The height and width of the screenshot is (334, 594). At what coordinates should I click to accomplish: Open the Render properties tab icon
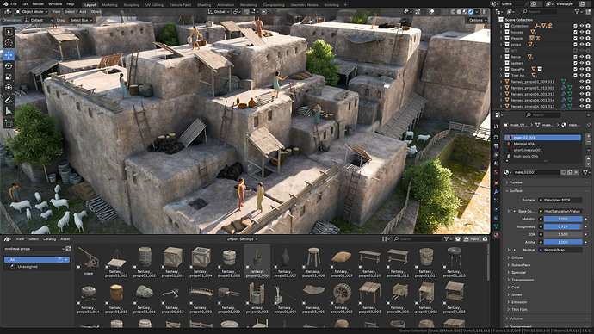pyautogui.click(x=496, y=137)
